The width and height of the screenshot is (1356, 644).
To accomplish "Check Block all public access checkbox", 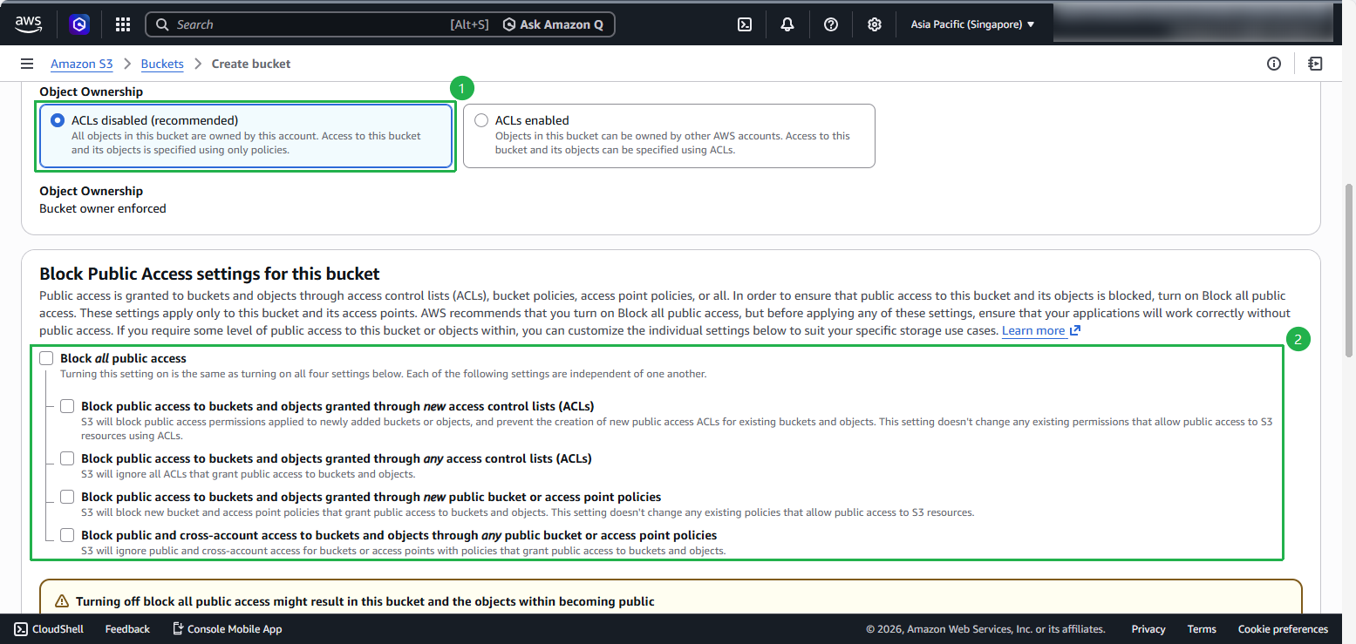I will click(x=46, y=358).
